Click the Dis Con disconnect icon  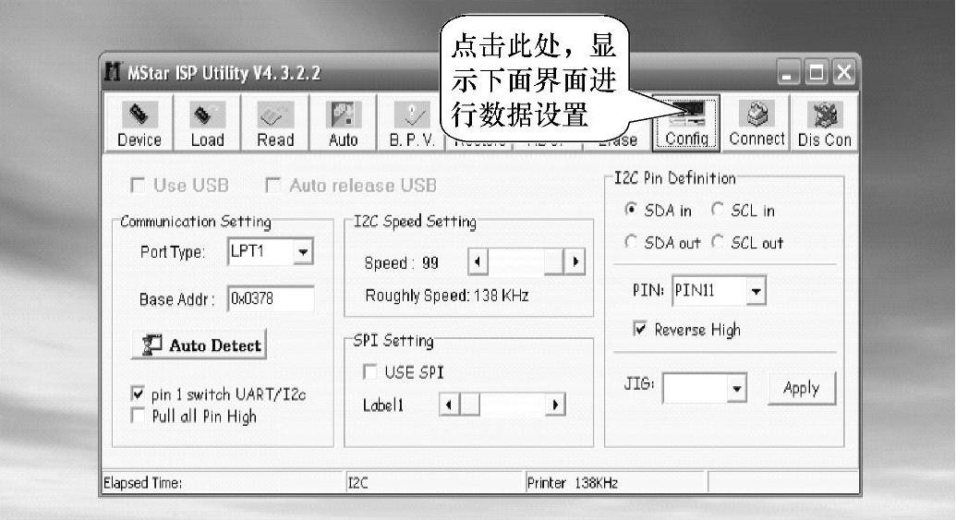pyautogui.click(x=824, y=123)
